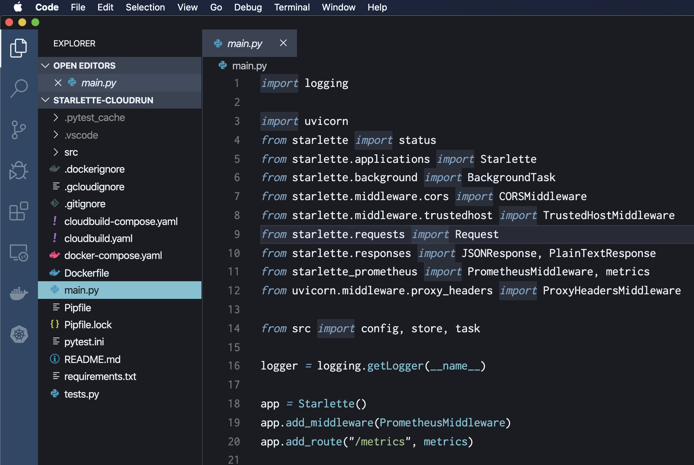Click the Python icon beside tests.py
Image resolution: width=694 pixels, height=465 pixels.
(x=55, y=393)
